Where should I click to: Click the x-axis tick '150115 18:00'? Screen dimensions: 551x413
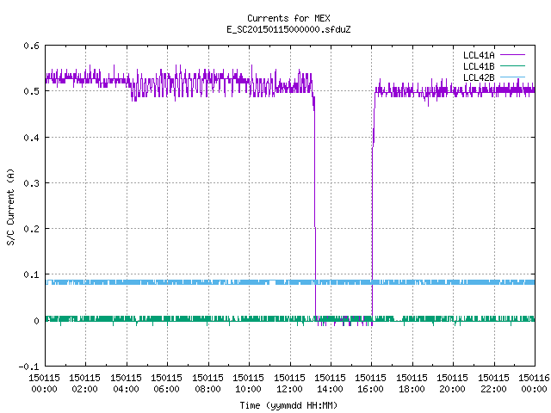412,383
